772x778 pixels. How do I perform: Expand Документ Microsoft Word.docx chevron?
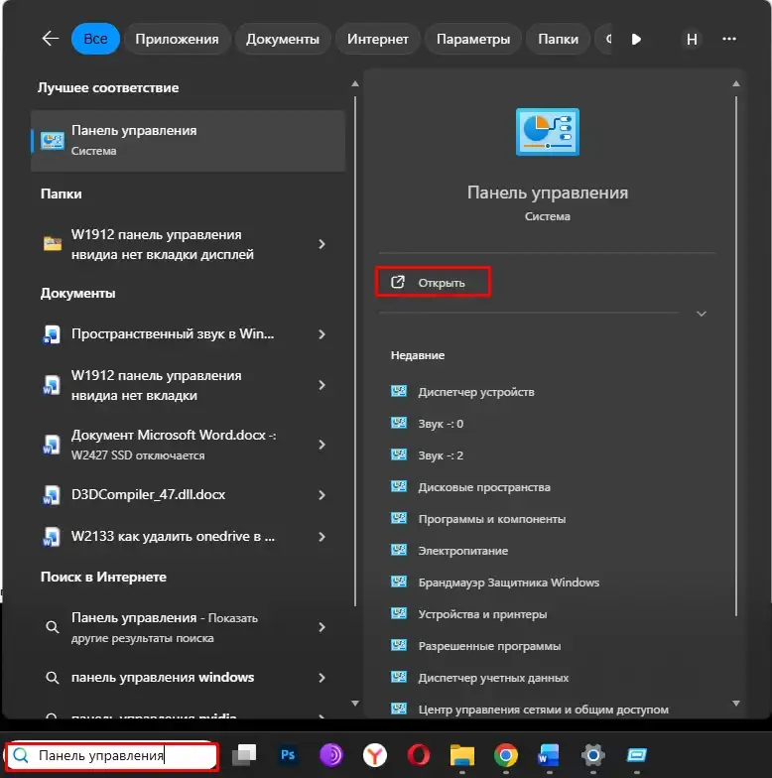(322, 445)
